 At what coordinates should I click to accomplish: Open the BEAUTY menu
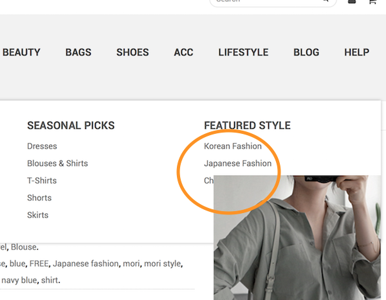(21, 53)
